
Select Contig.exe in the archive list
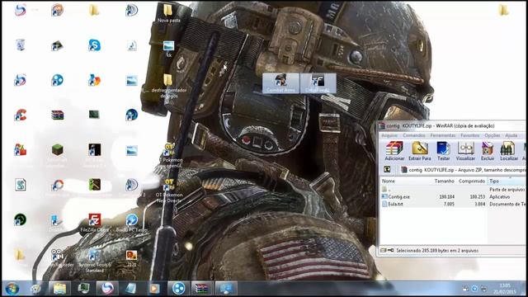click(398, 196)
